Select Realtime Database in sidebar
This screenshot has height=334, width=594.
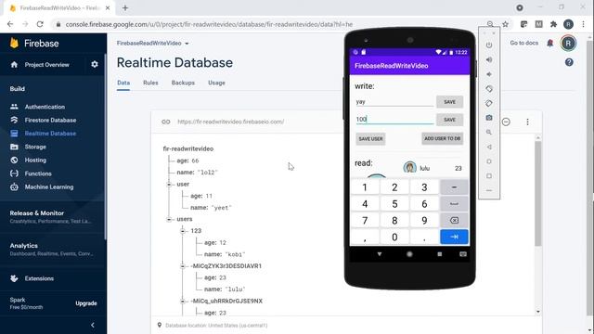50,134
